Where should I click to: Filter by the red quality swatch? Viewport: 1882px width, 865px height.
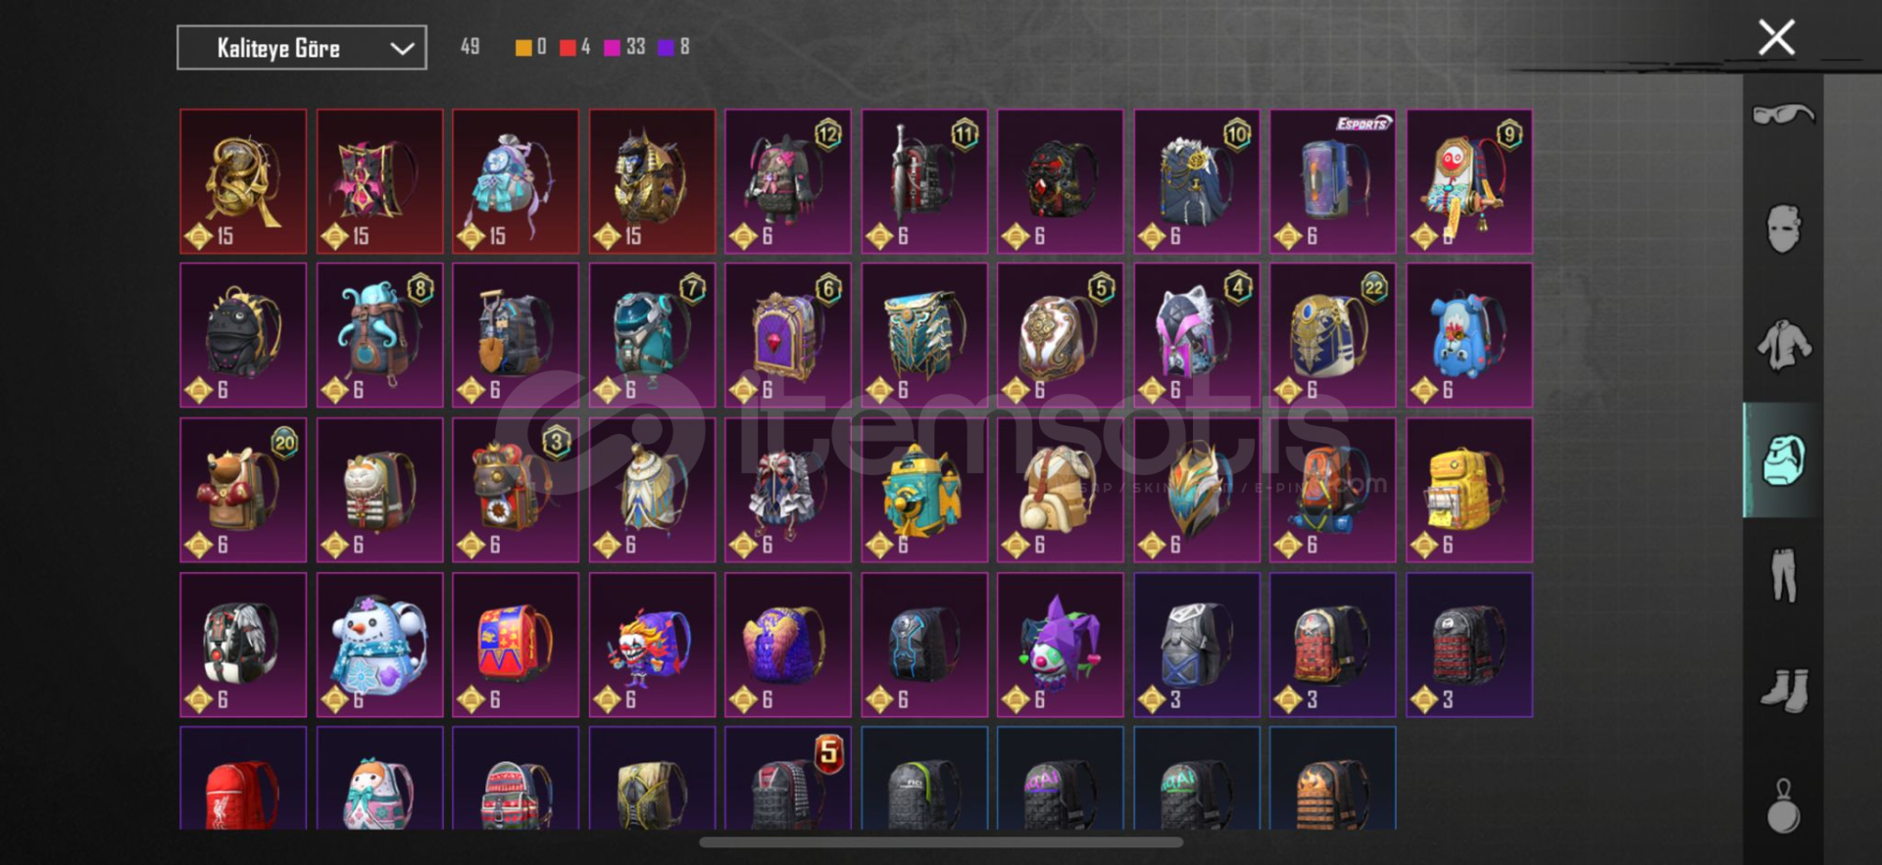[568, 47]
